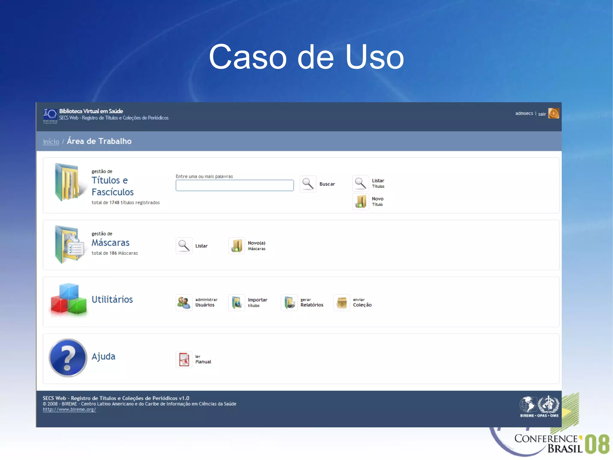Click 'total de 1748 títulos registrados' text

pos(126,203)
